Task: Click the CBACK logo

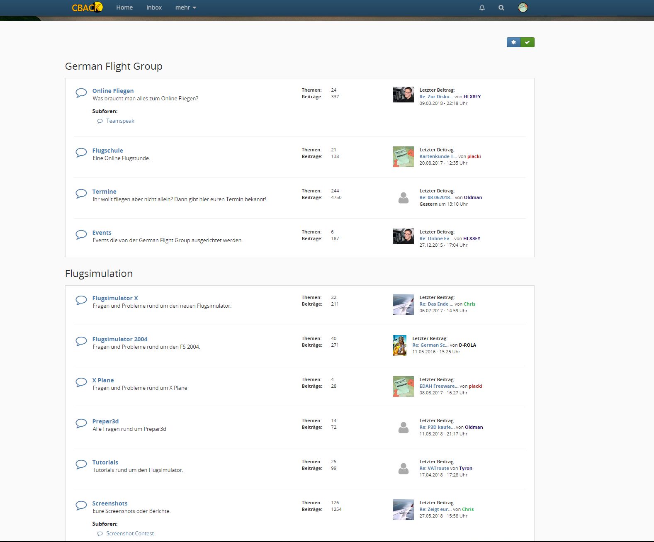Action: [87, 7]
